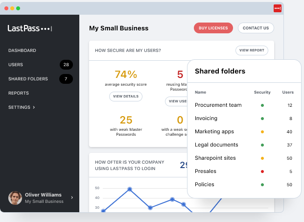Open the Shared Folders menu item
Image resolution: width=304 pixels, height=222 pixels.
click(28, 79)
